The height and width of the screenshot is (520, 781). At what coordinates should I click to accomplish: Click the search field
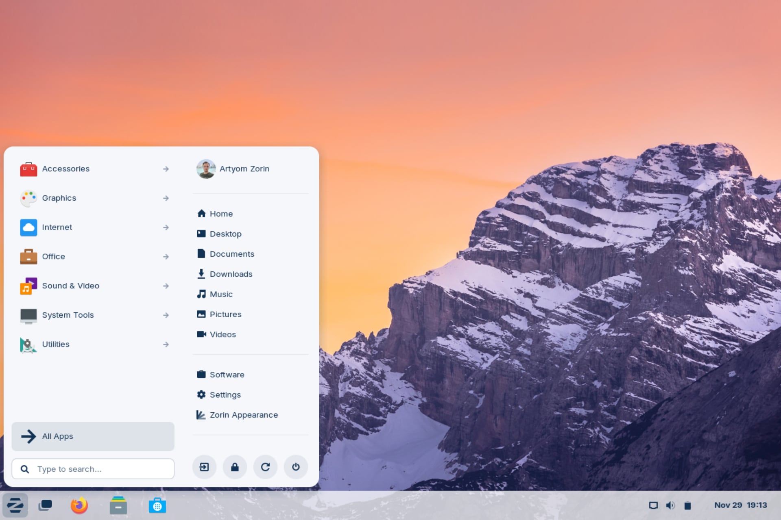(x=93, y=469)
